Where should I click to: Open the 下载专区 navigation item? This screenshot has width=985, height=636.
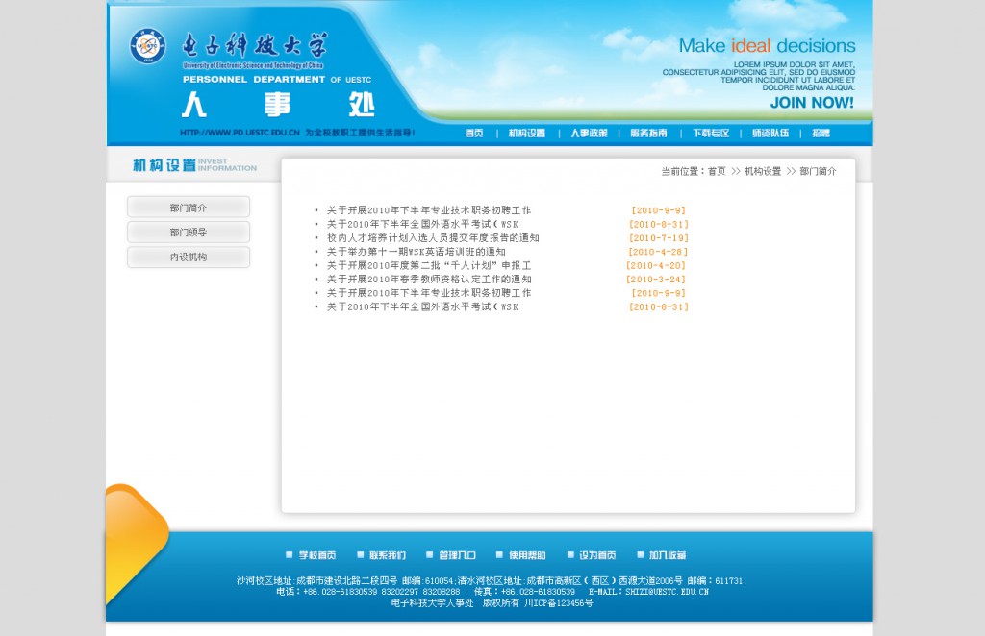pos(711,134)
